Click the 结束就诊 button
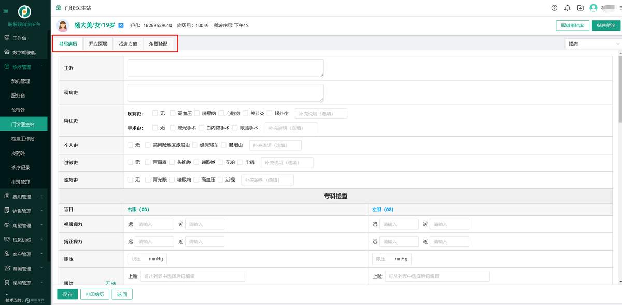Viewport: 622px width, 305px height. [606, 25]
